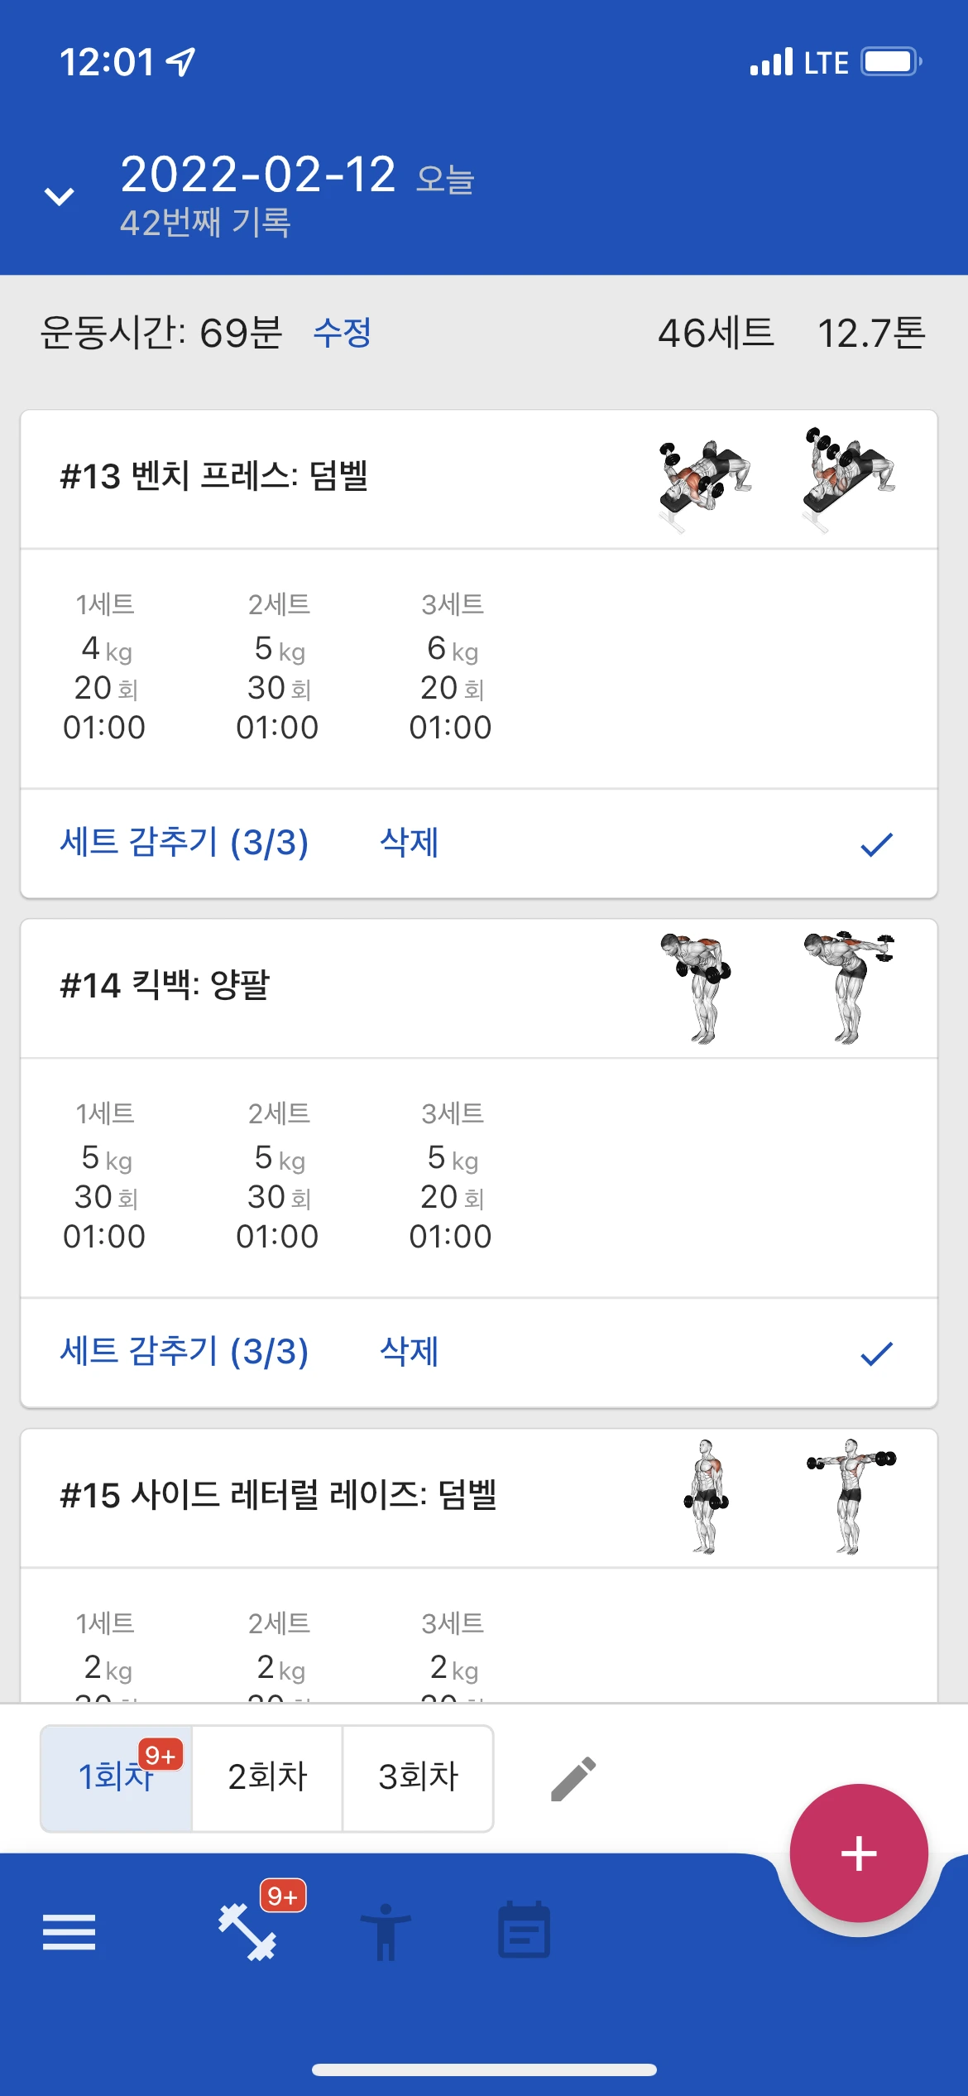Viewport: 968px width, 2096px height.
Task: Tap the red plus add button
Action: [x=859, y=1853]
